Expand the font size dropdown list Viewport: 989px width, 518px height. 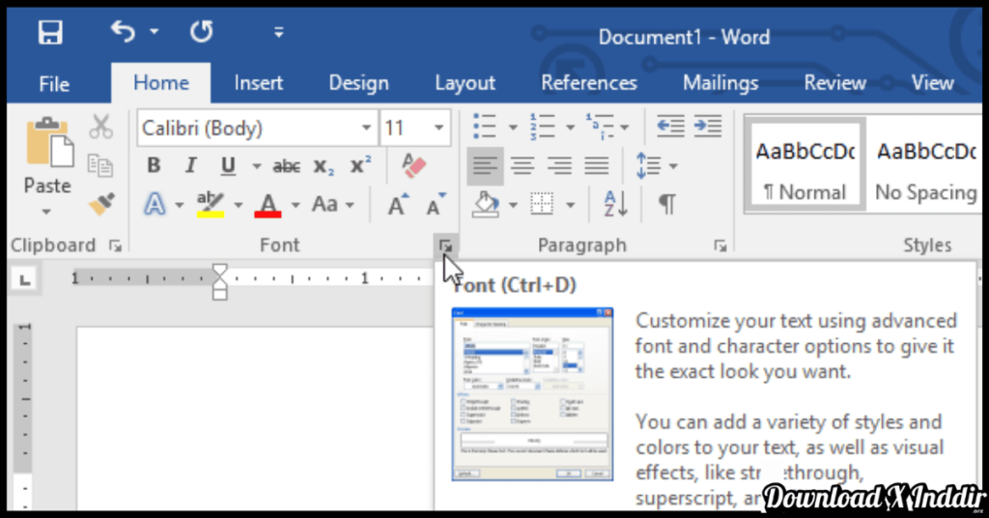coord(439,129)
